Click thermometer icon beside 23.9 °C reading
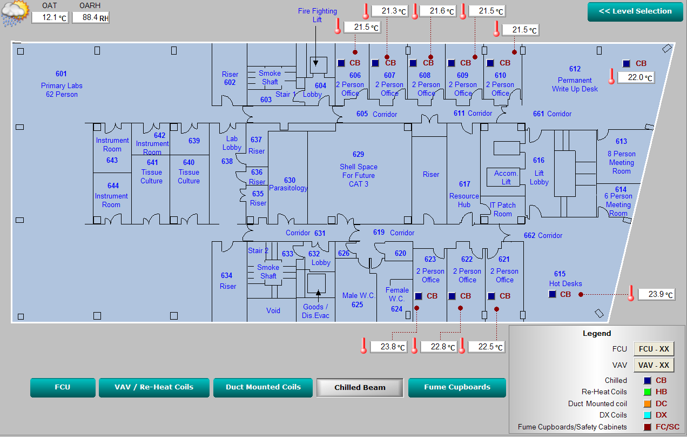 (630, 294)
